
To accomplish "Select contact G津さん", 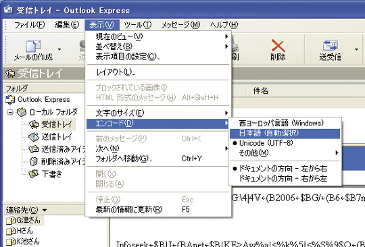I will click(28, 220).
